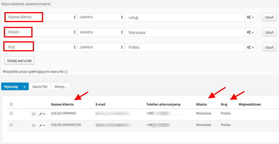Screen dimensions: 279x144
Task: Click 'Polska' cell in USŁUGI PRAWNE row
Action: (226, 113)
